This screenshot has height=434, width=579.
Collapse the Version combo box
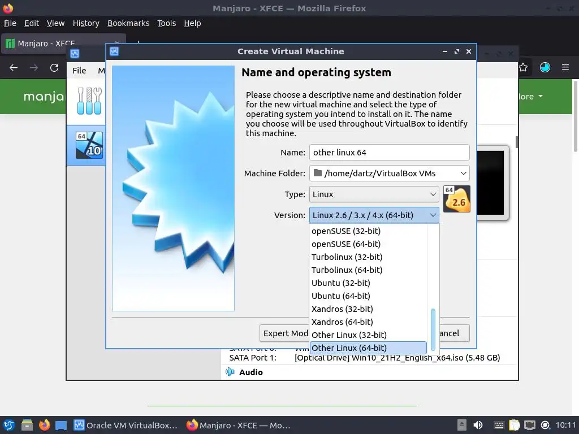374,215
